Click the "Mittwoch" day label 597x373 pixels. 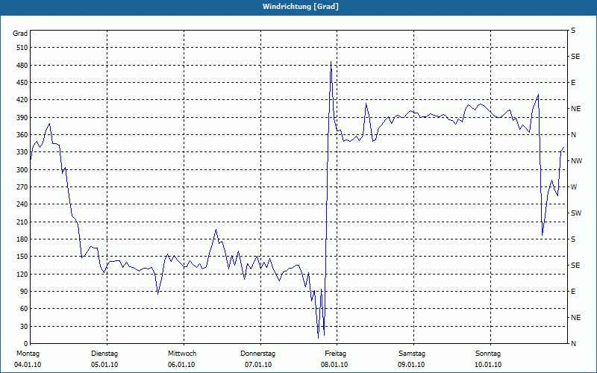pyautogui.click(x=182, y=354)
